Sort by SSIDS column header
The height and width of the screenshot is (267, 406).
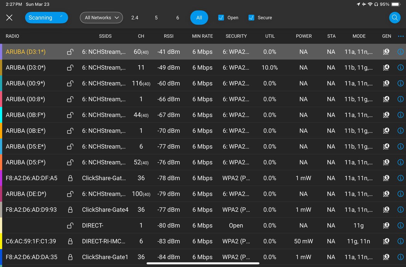click(x=106, y=36)
